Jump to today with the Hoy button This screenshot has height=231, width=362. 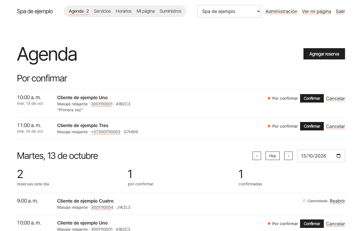click(x=273, y=156)
